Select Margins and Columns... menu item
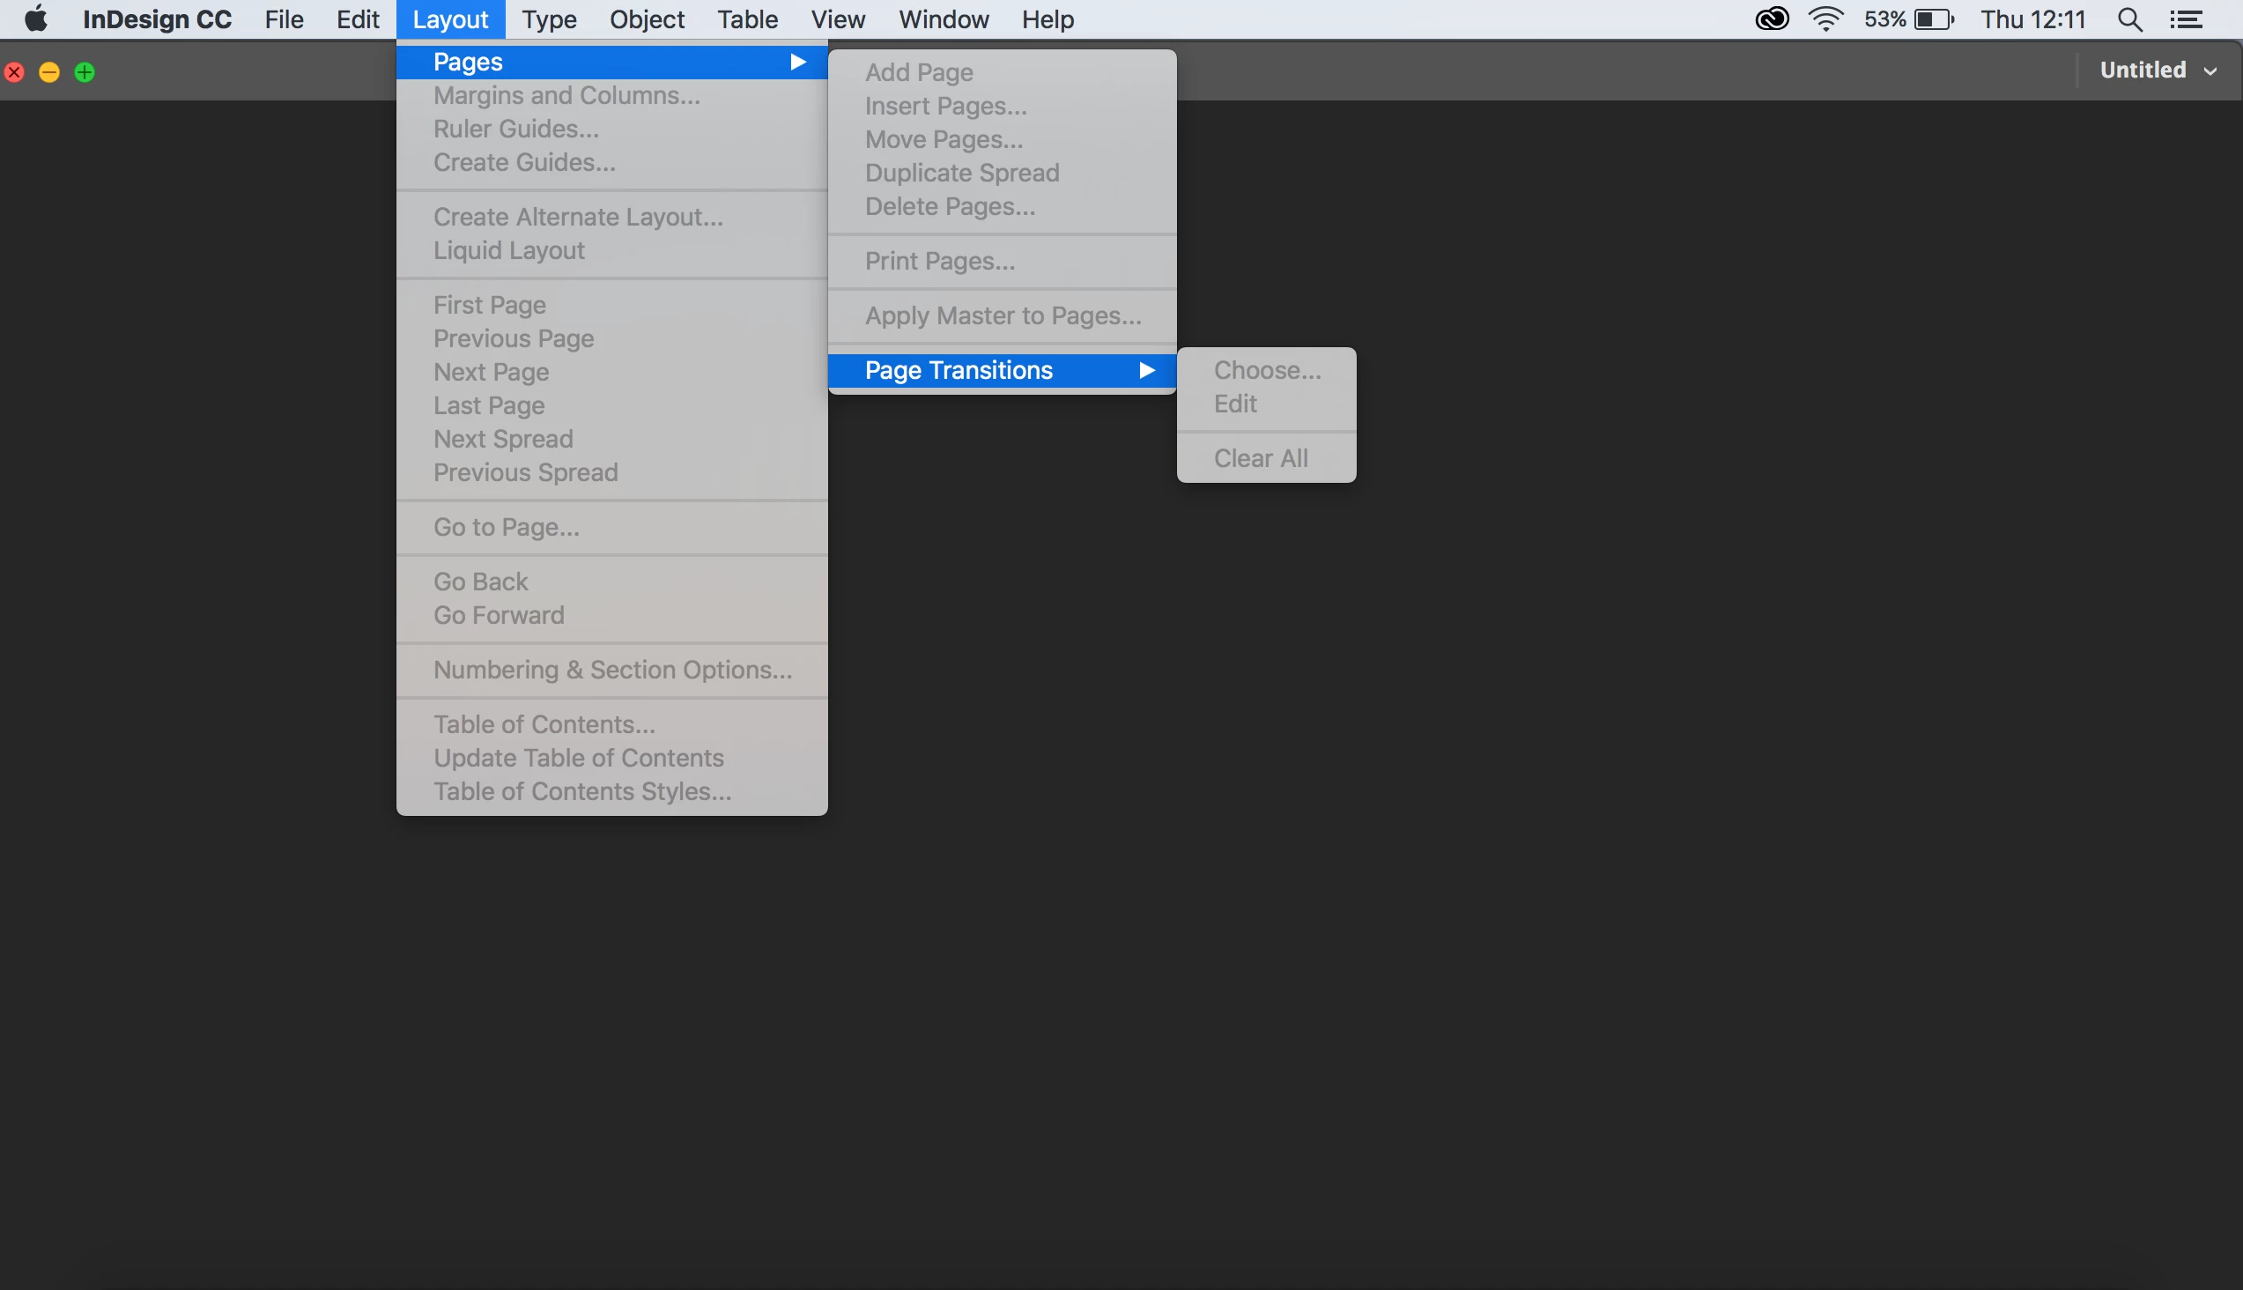The width and height of the screenshot is (2243, 1290). (x=566, y=96)
